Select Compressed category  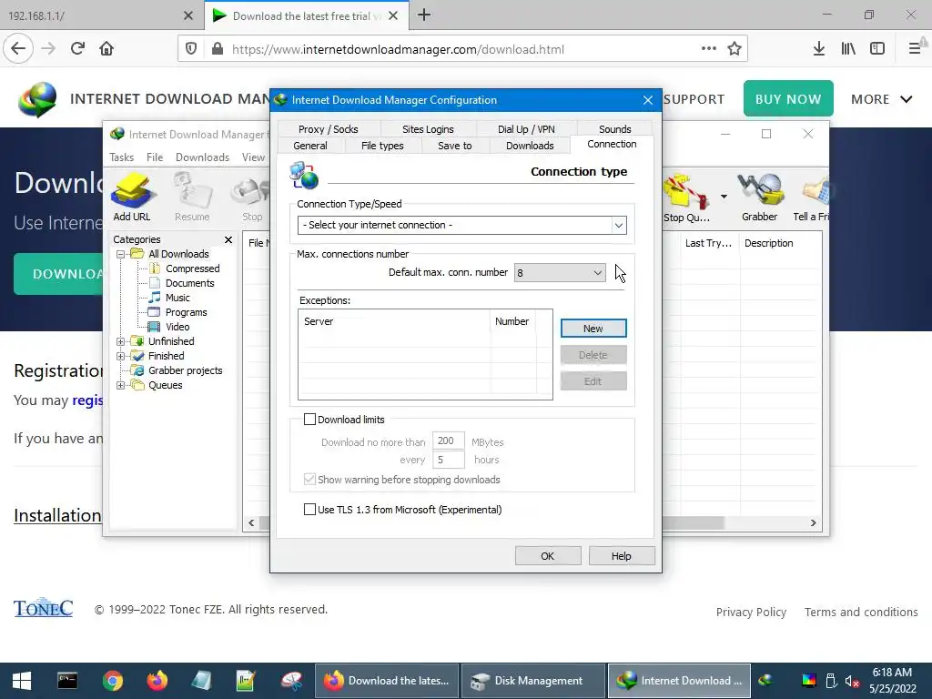[x=192, y=268]
